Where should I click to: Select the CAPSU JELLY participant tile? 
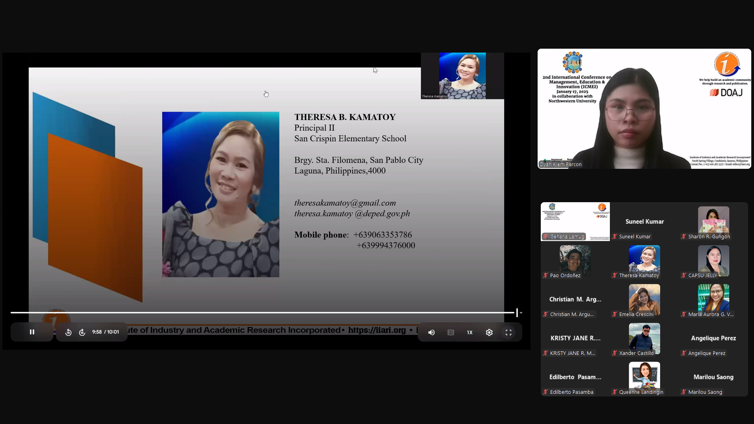click(x=713, y=260)
